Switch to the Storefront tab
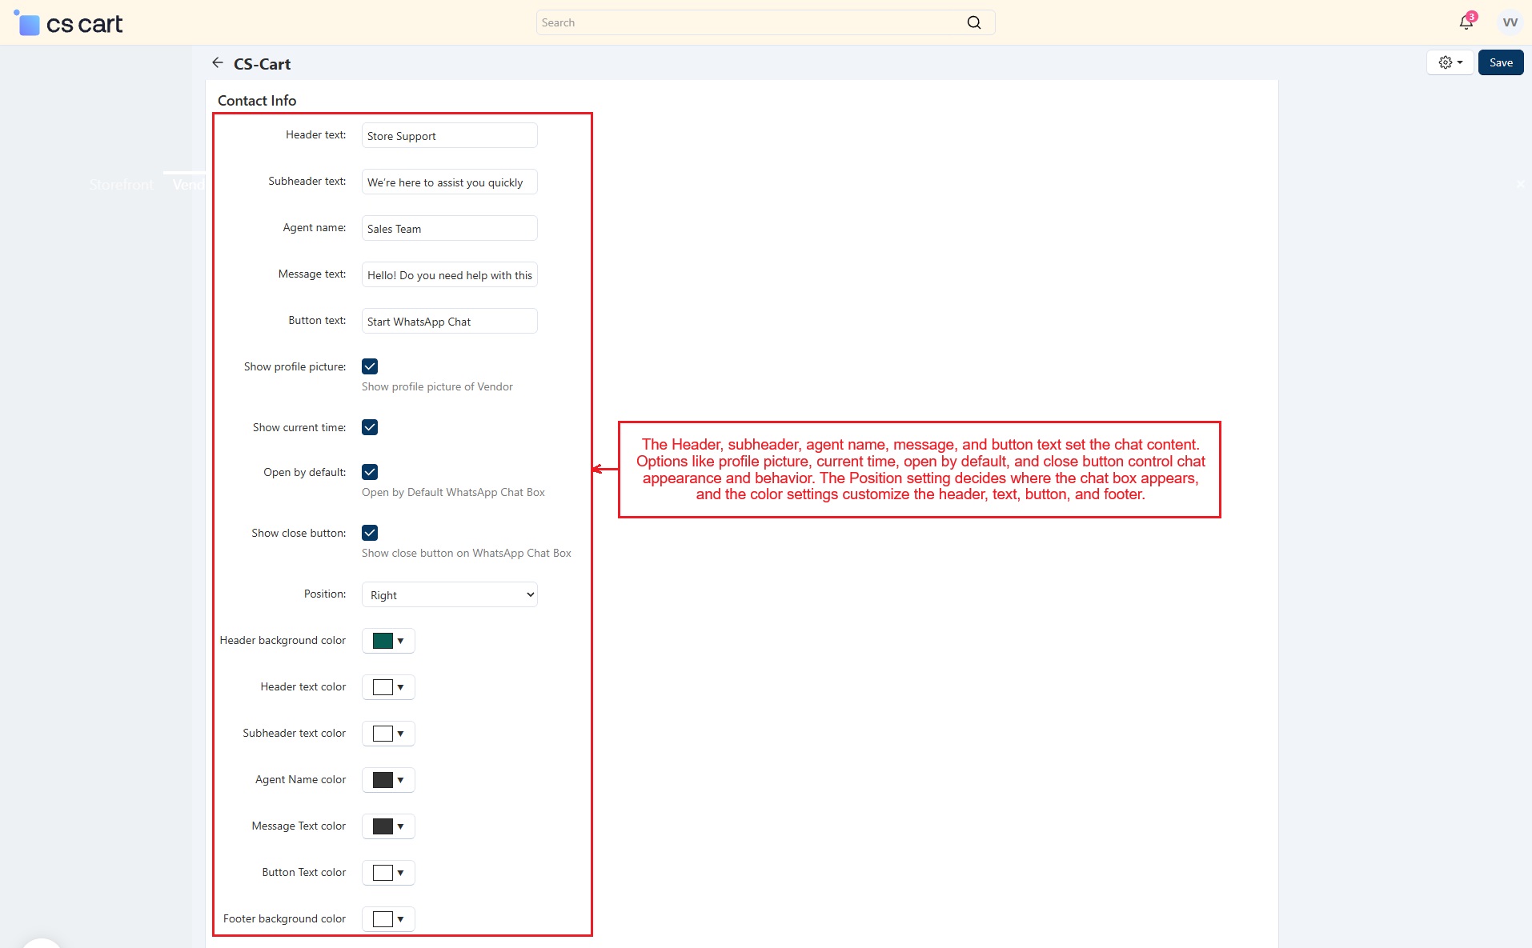 click(121, 185)
